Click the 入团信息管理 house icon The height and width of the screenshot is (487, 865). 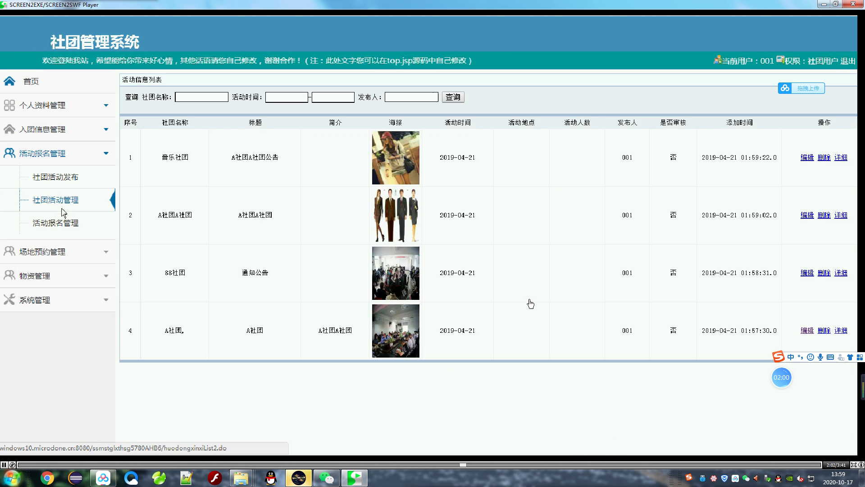click(x=9, y=129)
